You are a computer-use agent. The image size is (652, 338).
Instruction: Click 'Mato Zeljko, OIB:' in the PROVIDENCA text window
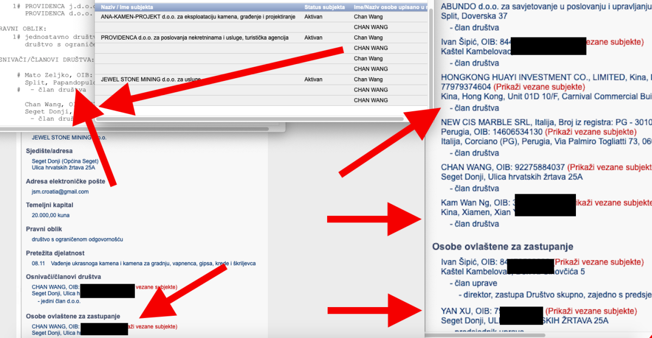[x=59, y=75]
